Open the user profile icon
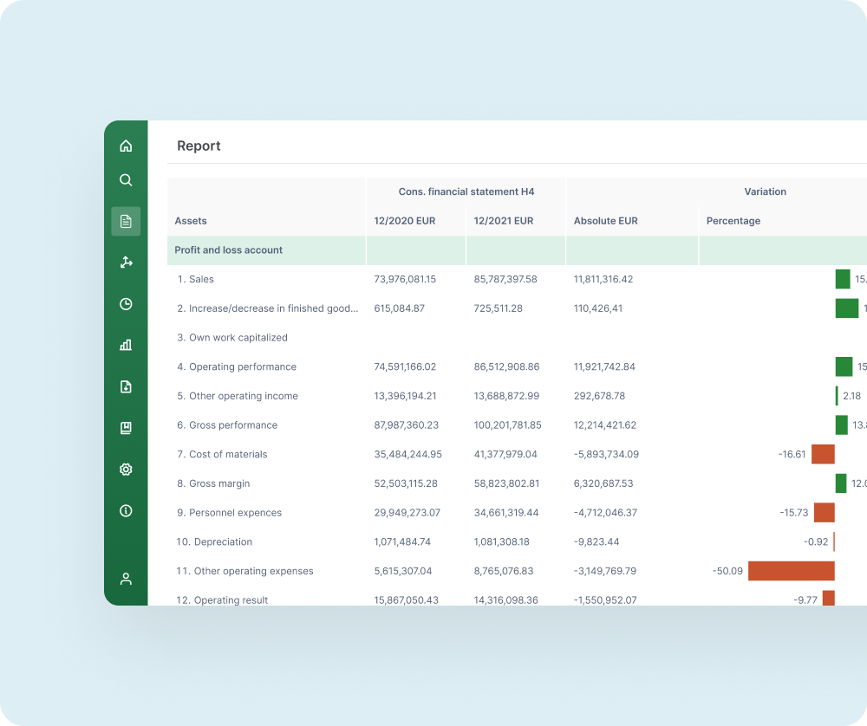Screen dimensions: 867x726 pos(126,579)
